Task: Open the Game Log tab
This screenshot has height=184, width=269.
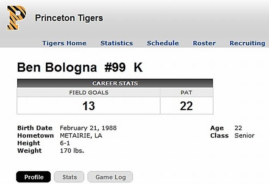Action: (110, 177)
